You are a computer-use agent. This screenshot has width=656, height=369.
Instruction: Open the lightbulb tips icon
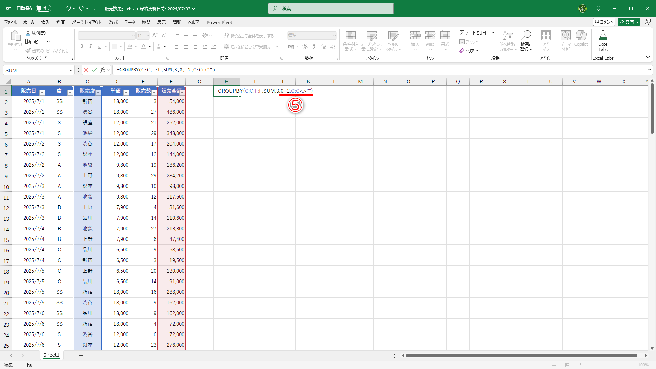598,9
